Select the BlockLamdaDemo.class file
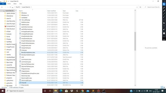Viewport: 166px width, 93px height. (x=51, y=52)
